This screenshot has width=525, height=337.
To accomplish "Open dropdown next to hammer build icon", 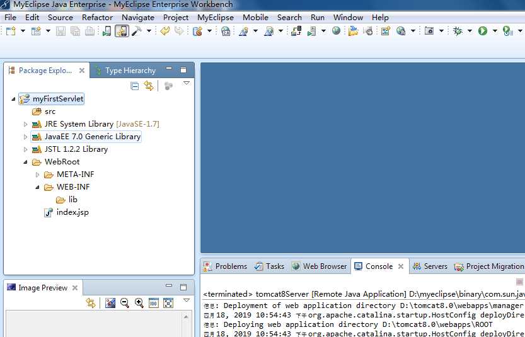I will point(149,31).
